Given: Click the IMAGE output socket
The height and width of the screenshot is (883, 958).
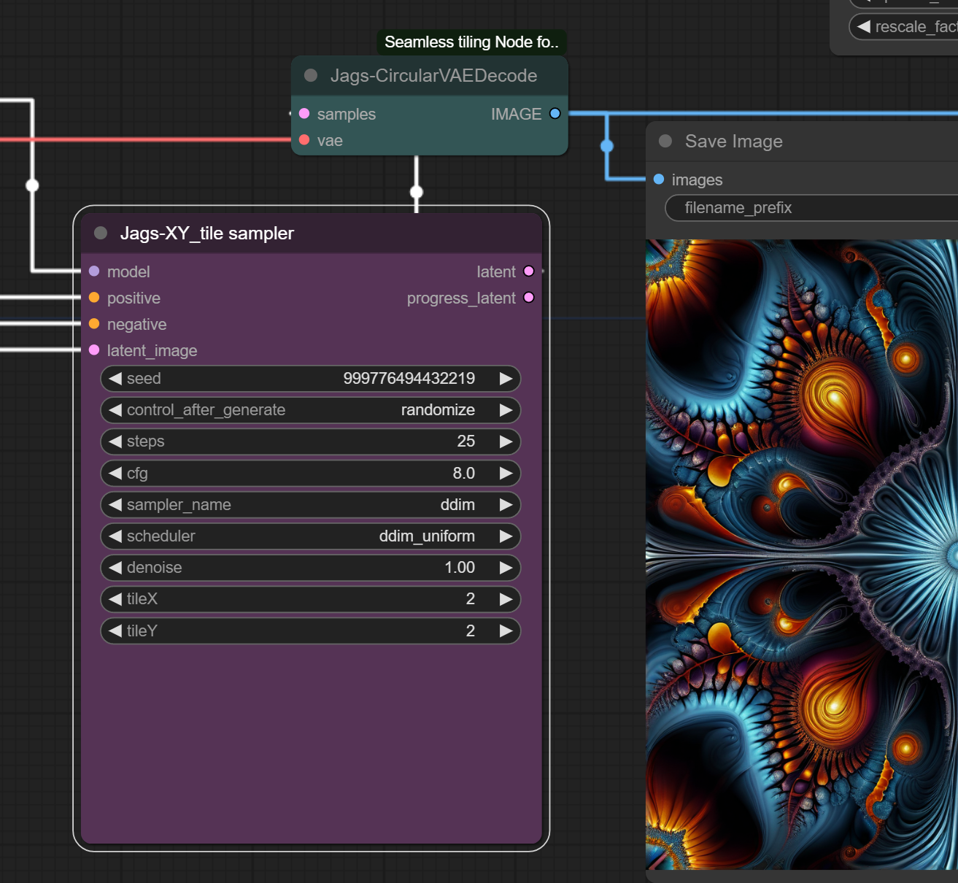Looking at the screenshot, I should (555, 114).
